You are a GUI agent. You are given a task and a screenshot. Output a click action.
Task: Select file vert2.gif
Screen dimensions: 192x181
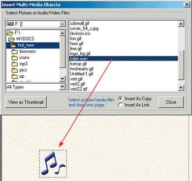(x=77, y=84)
